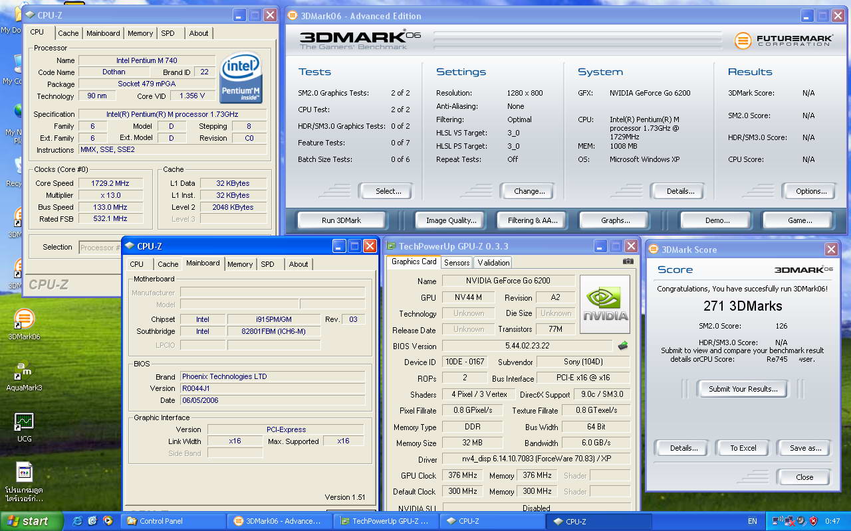Click the GPU-Z screenshot camera icon
This screenshot has width=851, height=531.
[628, 262]
